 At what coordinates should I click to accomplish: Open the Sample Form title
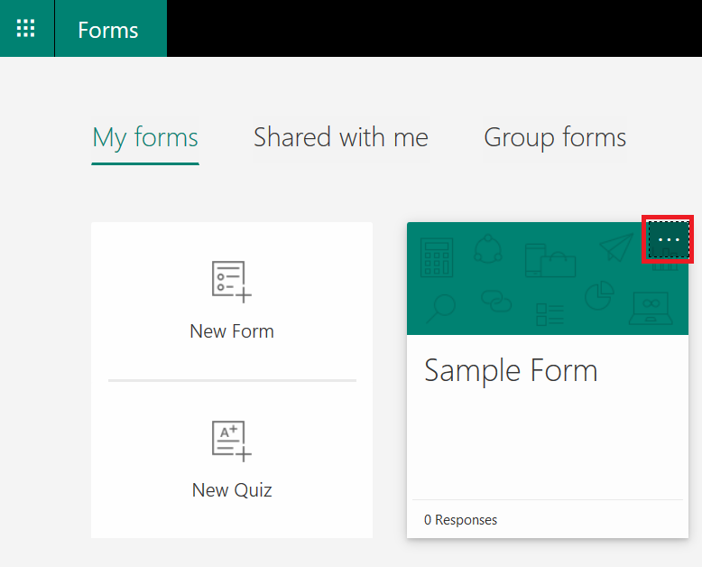coord(511,371)
